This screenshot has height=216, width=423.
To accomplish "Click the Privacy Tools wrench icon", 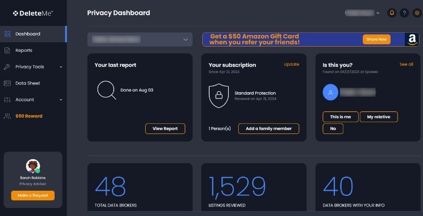I will (x=7, y=67).
